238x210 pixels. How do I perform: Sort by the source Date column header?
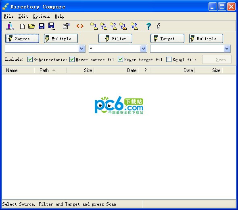[x=116, y=70]
